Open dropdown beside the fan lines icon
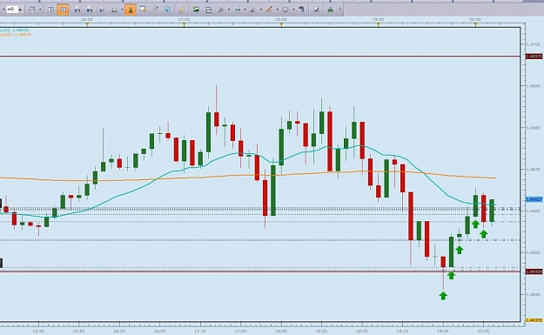 [x=261, y=10]
